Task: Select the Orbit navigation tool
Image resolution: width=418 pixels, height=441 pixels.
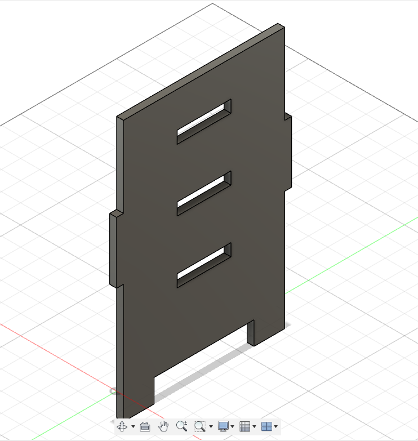Action: [x=122, y=426]
